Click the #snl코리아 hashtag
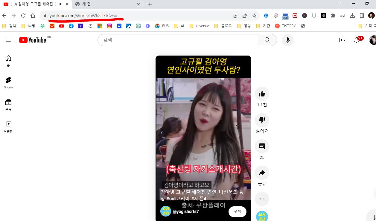The width and height of the screenshot is (376, 221). point(178,199)
